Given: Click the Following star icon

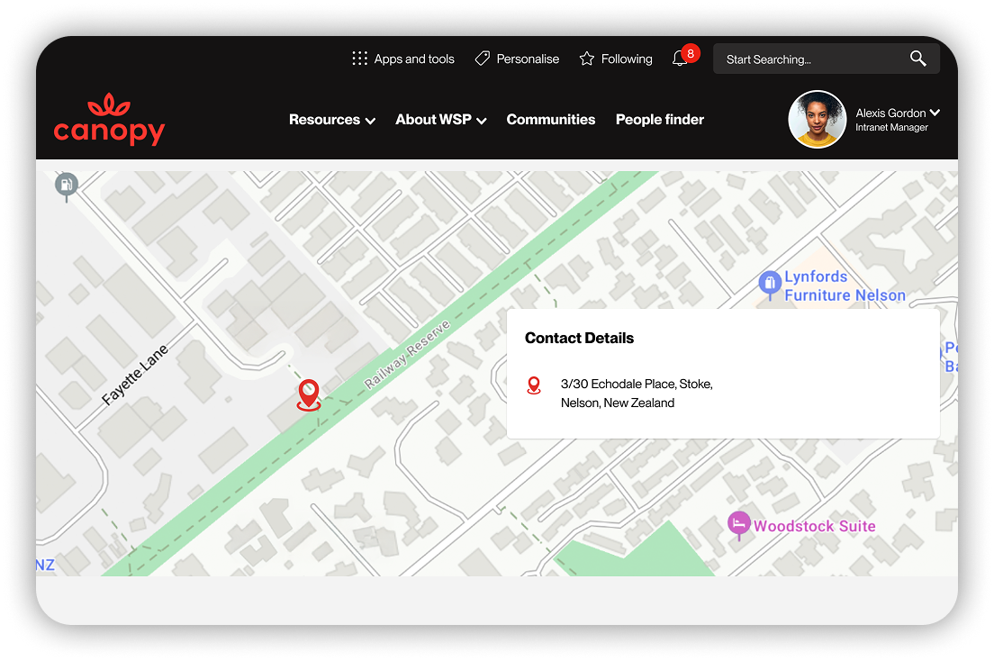Looking at the screenshot, I should click(587, 59).
